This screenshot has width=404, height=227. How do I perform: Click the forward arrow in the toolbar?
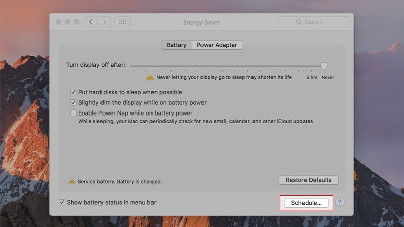coord(105,22)
